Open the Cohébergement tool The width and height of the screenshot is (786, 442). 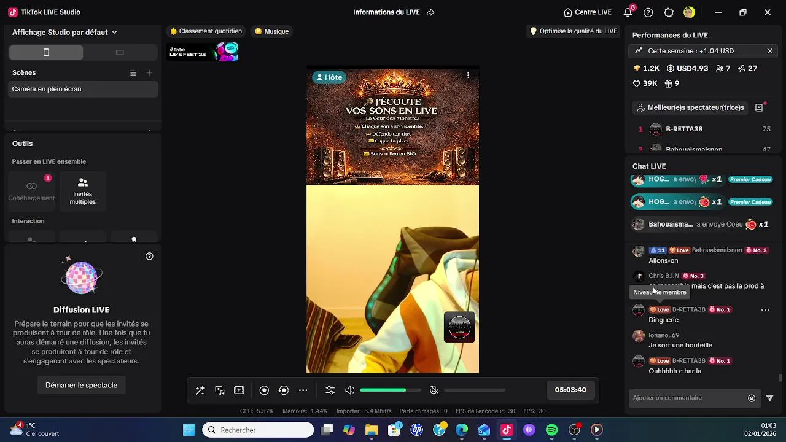(x=31, y=190)
